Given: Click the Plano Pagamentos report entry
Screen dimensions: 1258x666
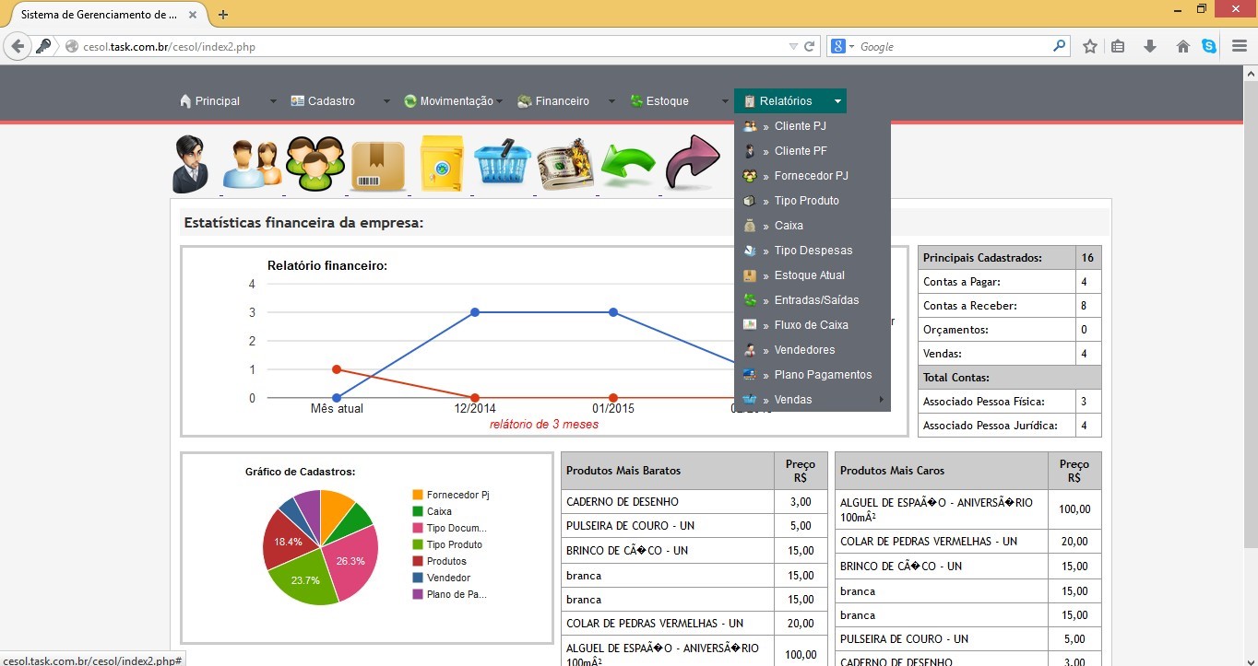Looking at the screenshot, I should (x=823, y=375).
